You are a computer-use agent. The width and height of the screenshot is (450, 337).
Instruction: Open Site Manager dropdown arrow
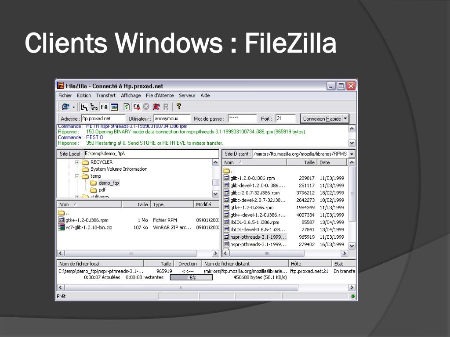click(74, 107)
